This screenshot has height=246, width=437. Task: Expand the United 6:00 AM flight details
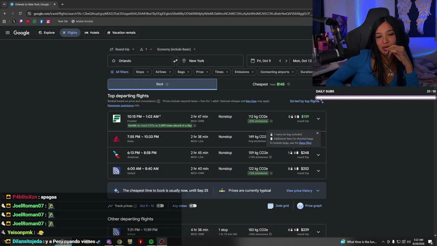click(318, 171)
